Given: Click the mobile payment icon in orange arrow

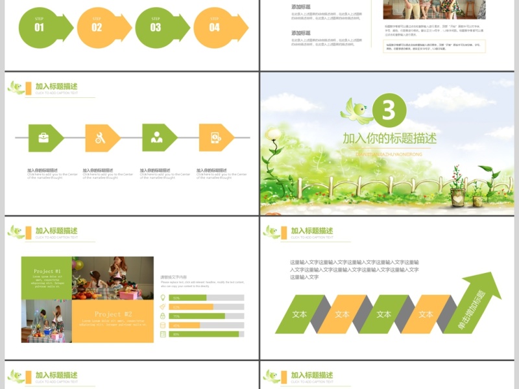Looking at the screenshot, I should click(x=214, y=137).
